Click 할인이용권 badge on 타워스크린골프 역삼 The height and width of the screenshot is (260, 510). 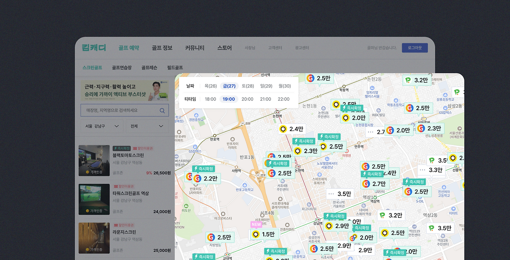124,186
